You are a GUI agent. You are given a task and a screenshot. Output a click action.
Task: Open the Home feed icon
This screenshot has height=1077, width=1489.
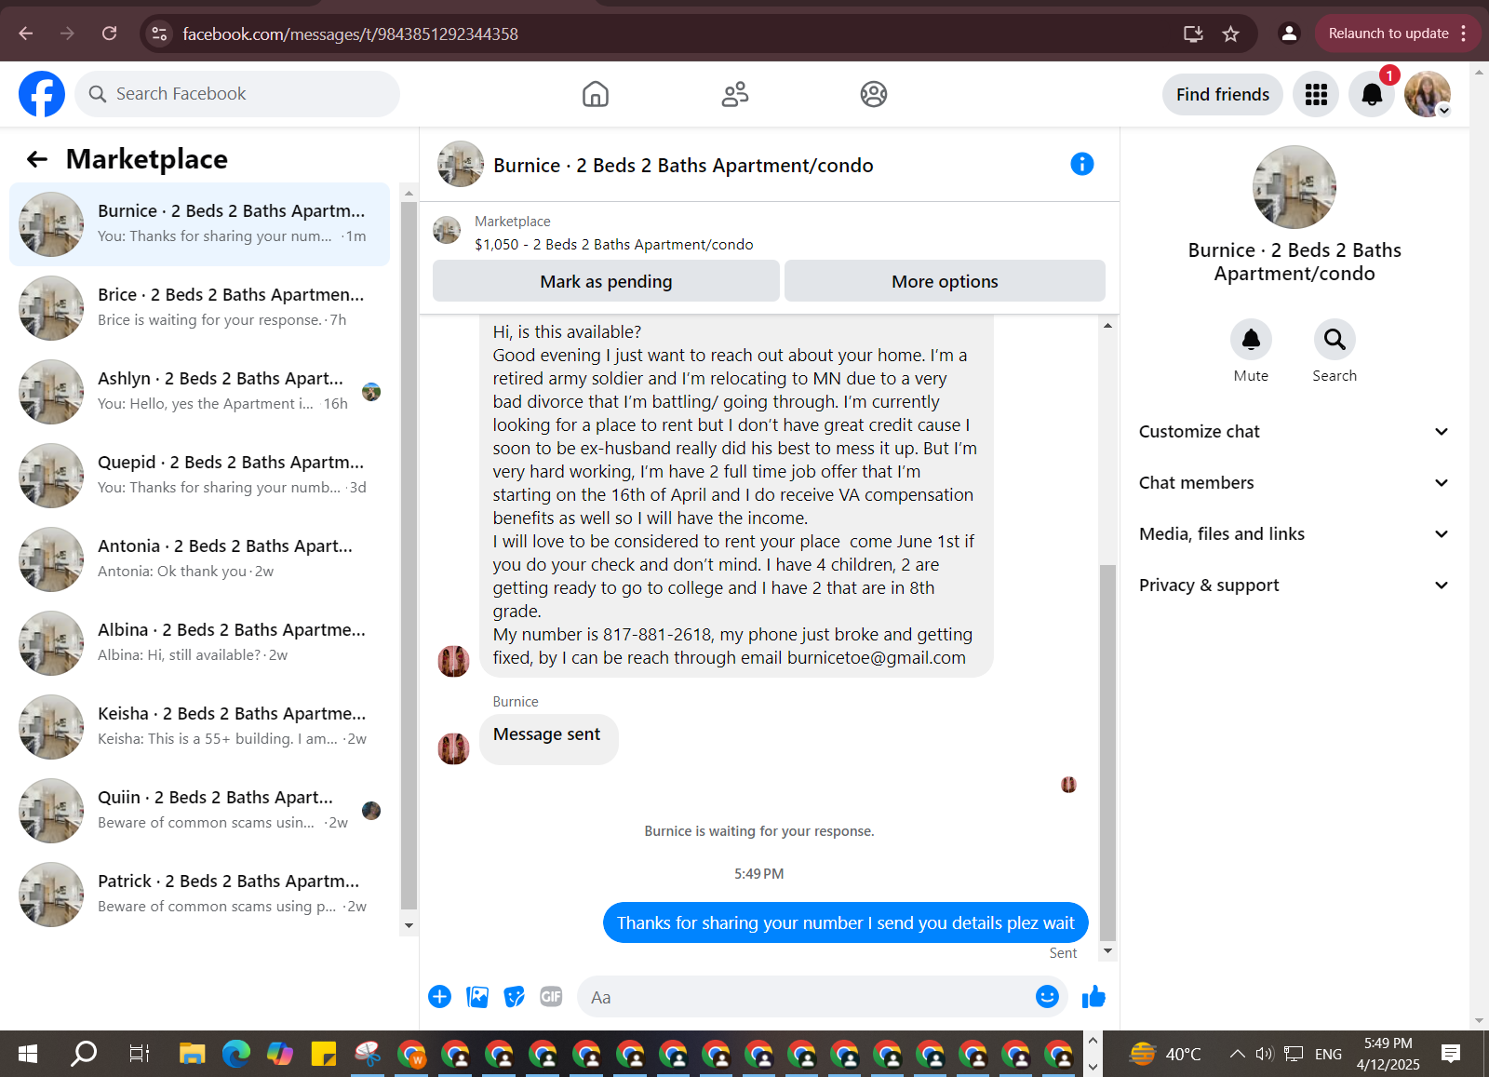tap(596, 94)
